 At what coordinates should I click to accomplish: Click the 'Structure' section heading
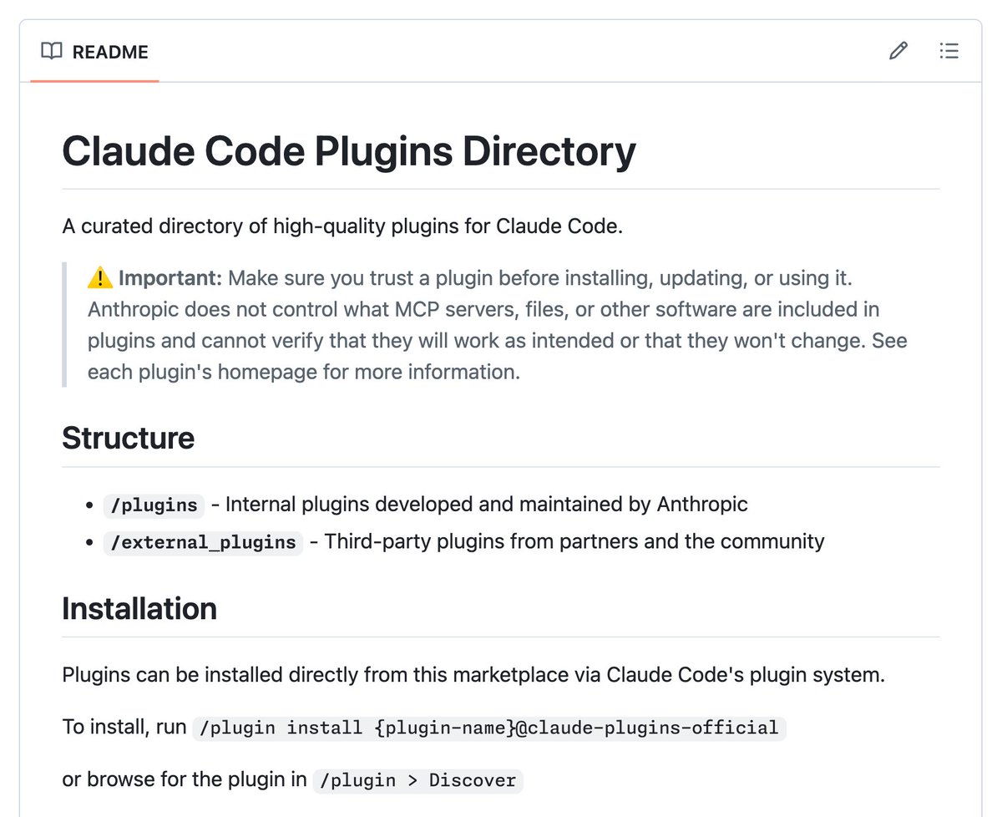point(129,438)
